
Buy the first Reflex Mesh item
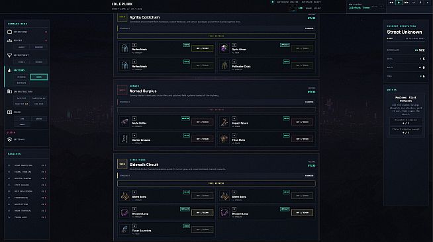click(203, 48)
